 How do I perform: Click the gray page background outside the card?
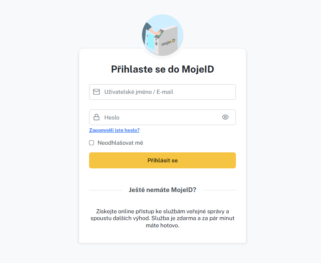(40, 120)
